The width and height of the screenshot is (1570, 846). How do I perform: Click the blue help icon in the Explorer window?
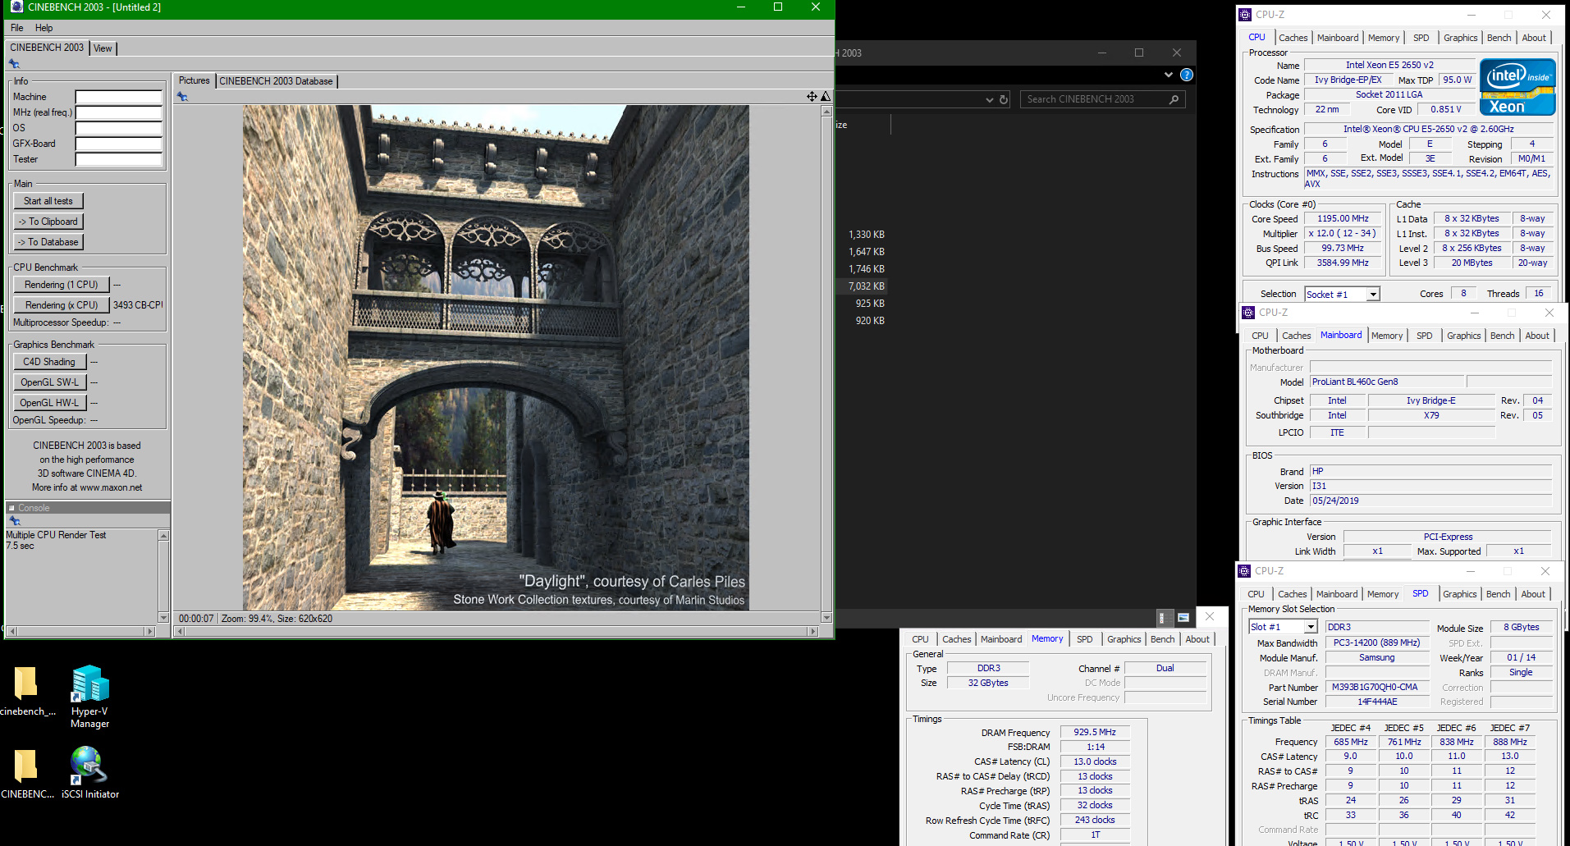click(1186, 75)
